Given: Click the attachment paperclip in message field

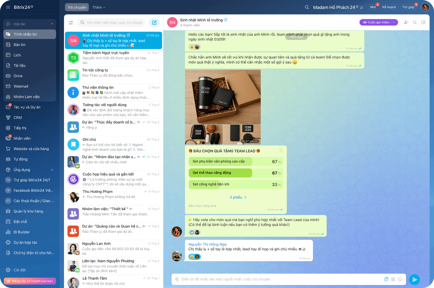Looking at the screenshot, I should [x=177, y=279].
